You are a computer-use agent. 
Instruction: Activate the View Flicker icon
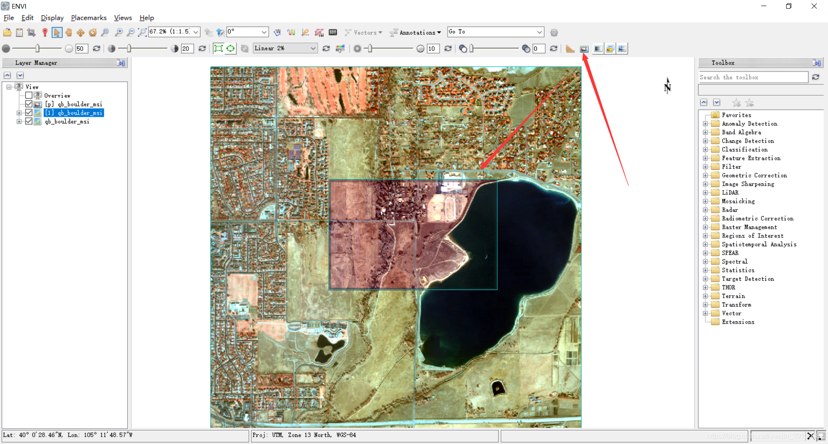coord(610,49)
